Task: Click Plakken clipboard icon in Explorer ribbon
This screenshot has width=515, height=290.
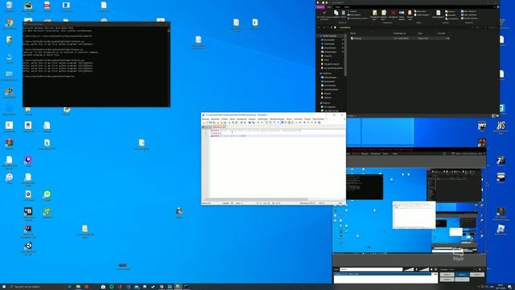Action: pos(344,13)
